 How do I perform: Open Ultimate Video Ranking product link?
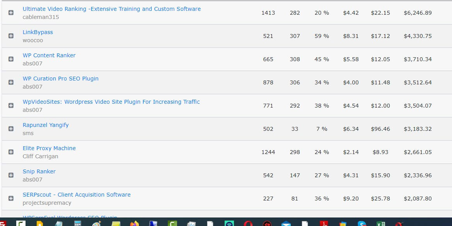112,9
